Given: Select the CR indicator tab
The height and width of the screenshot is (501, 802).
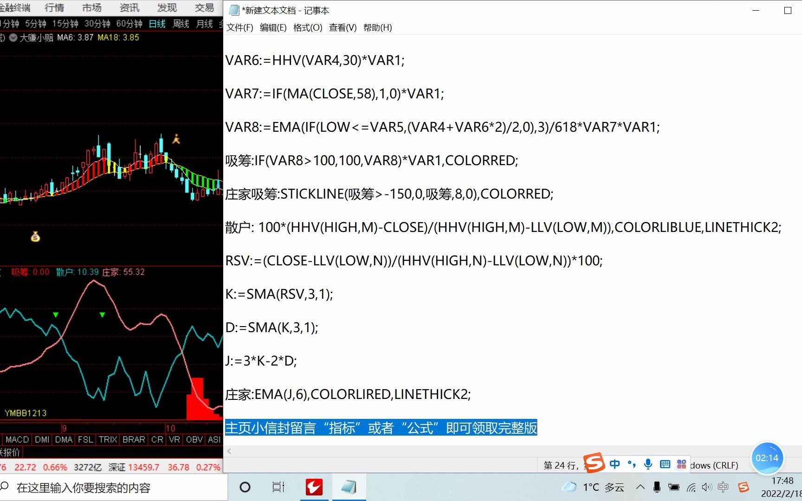Looking at the screenshot, I should point(157,439).
